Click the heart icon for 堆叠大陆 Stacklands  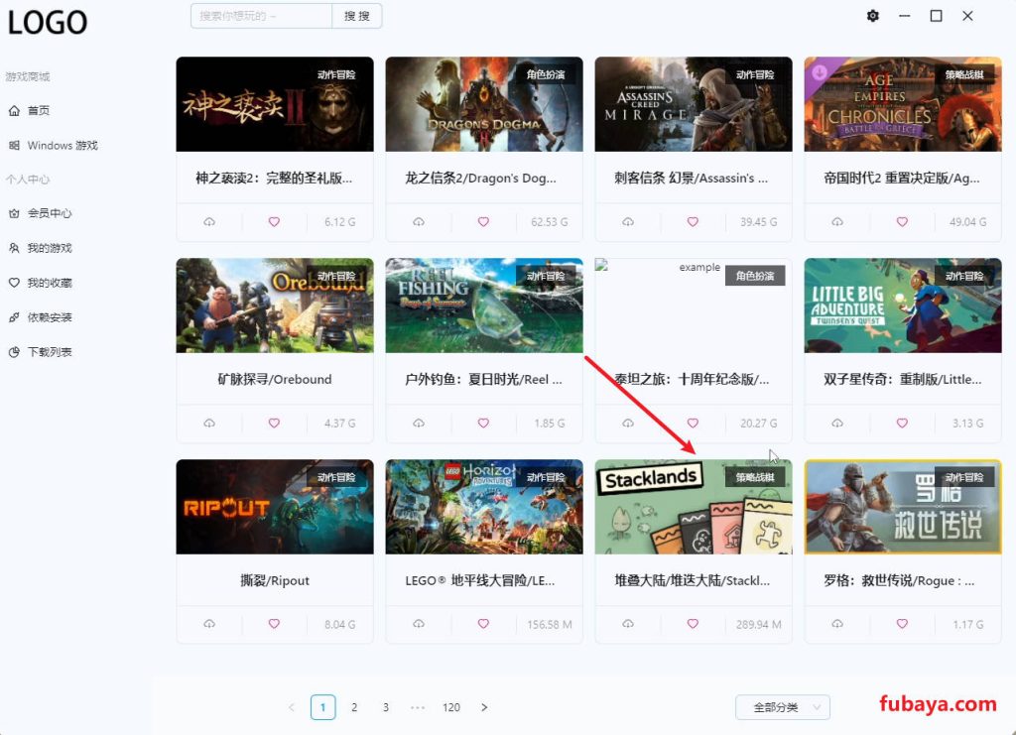693,624
